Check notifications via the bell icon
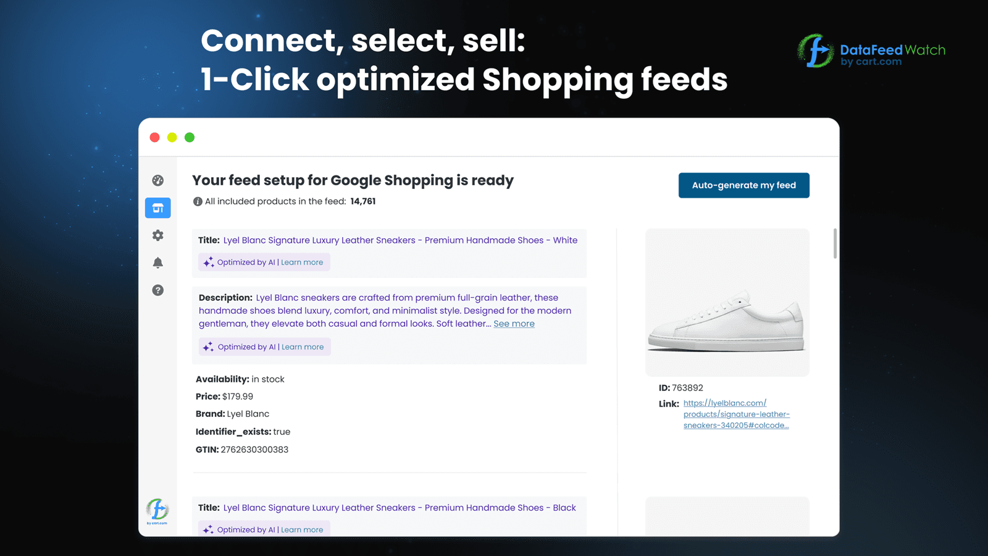 click(158, 263)
